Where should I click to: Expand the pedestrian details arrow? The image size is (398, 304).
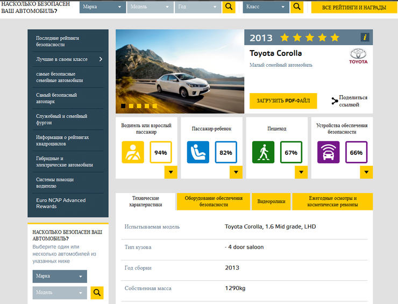[x=301, y=172]
